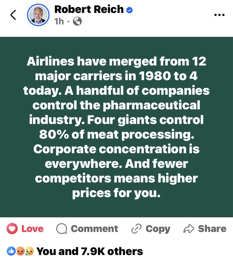This screenshot has width=233, height=264.
Task: Click the blue thumbs-up reaction icon
Action: [11, 251]
